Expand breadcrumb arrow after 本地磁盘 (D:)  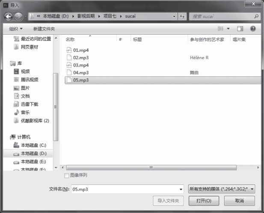pyautogui.click(x=73, y=16)
